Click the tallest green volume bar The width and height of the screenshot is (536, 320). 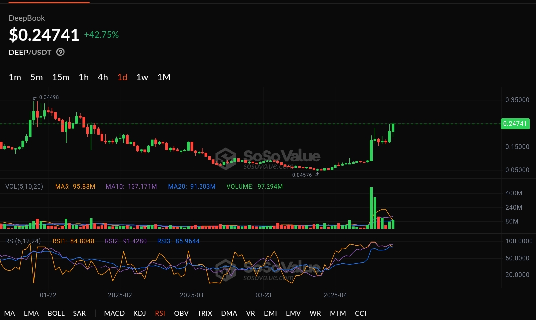click(x=371, y=208)
